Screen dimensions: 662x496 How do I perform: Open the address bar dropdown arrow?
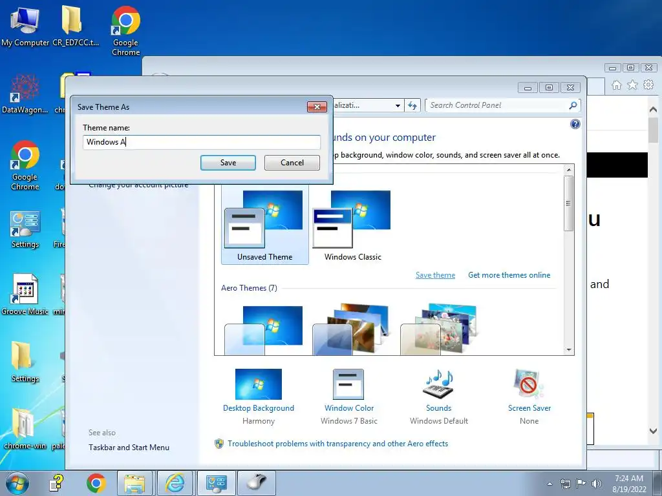[x=398, y=105]
